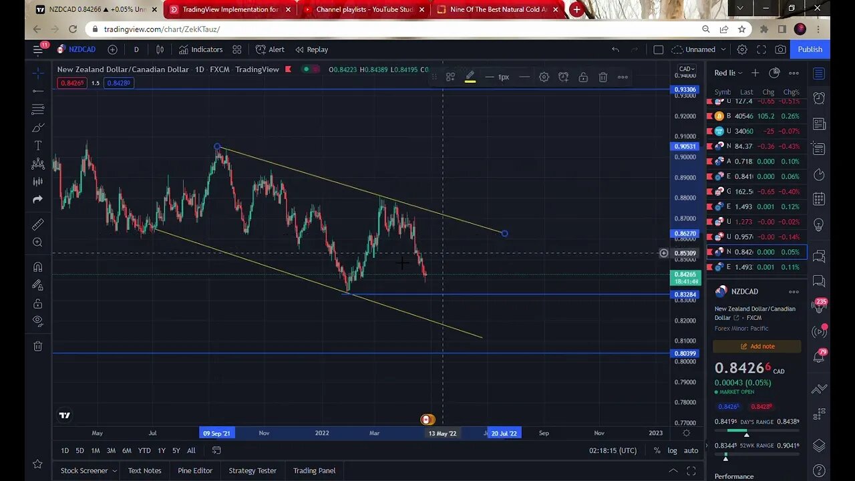Change line style in drawing toolbar
Viewport: 855px width, 481px height.
pos(524,77)
